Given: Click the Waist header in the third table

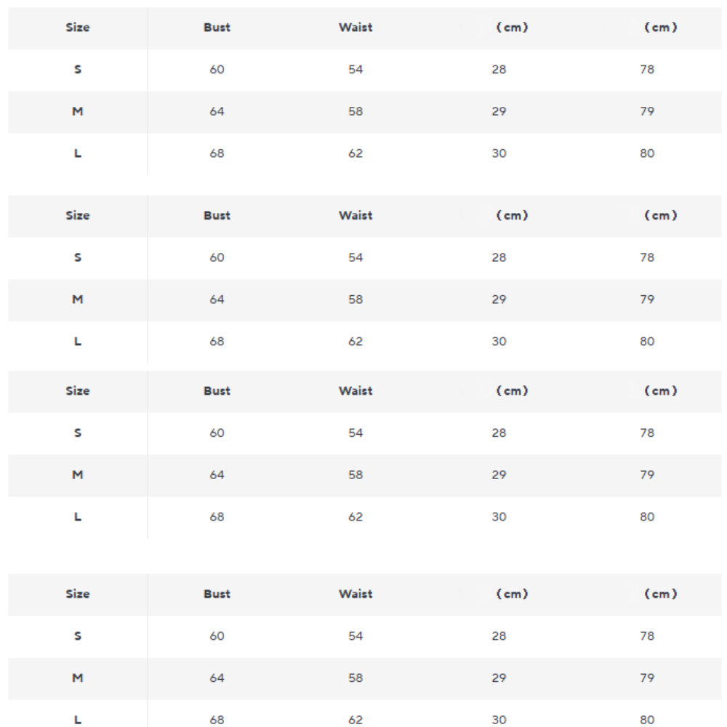Looking at the screenshot, I should pyautogui.click(x=356, y=391).
